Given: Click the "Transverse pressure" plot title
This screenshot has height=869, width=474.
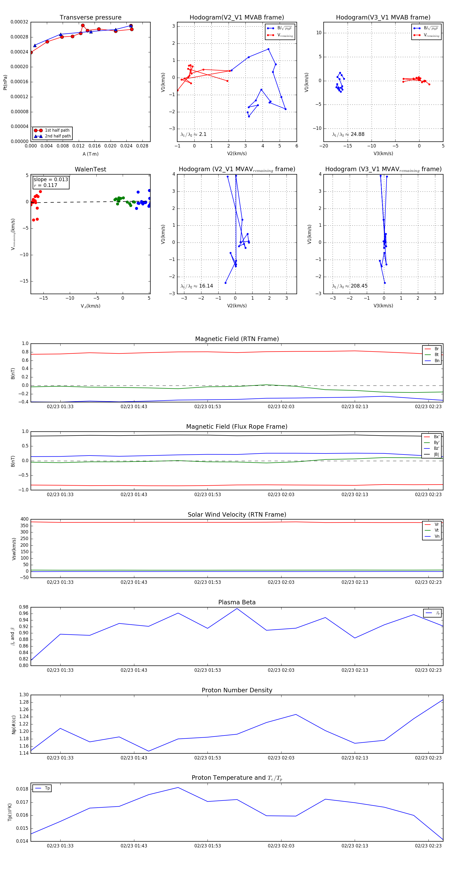Looking at the screenshot, I should (90, 18).
